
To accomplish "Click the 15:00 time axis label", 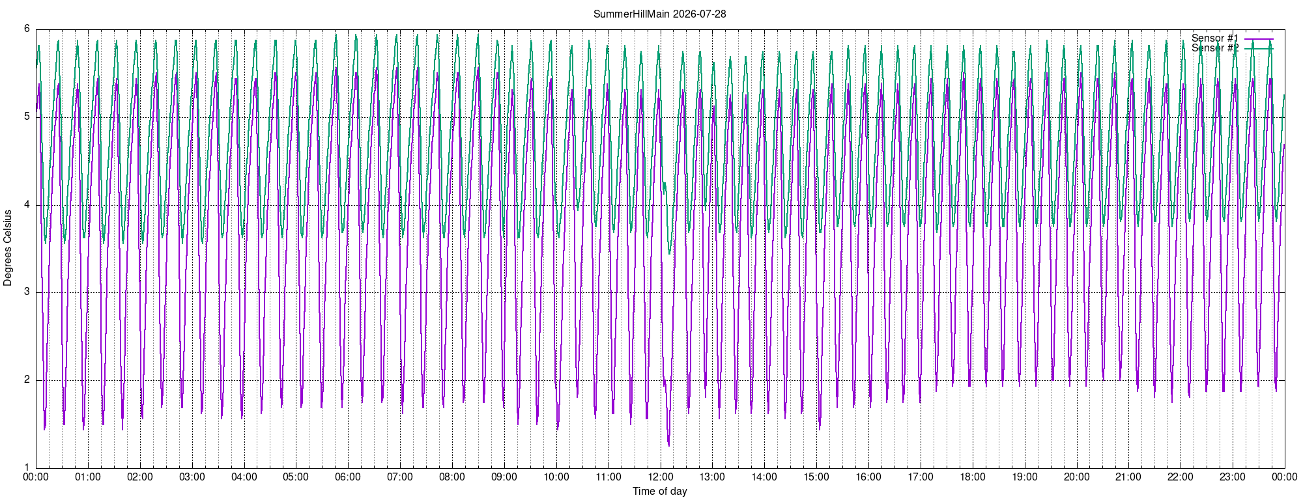I will 816,477.
